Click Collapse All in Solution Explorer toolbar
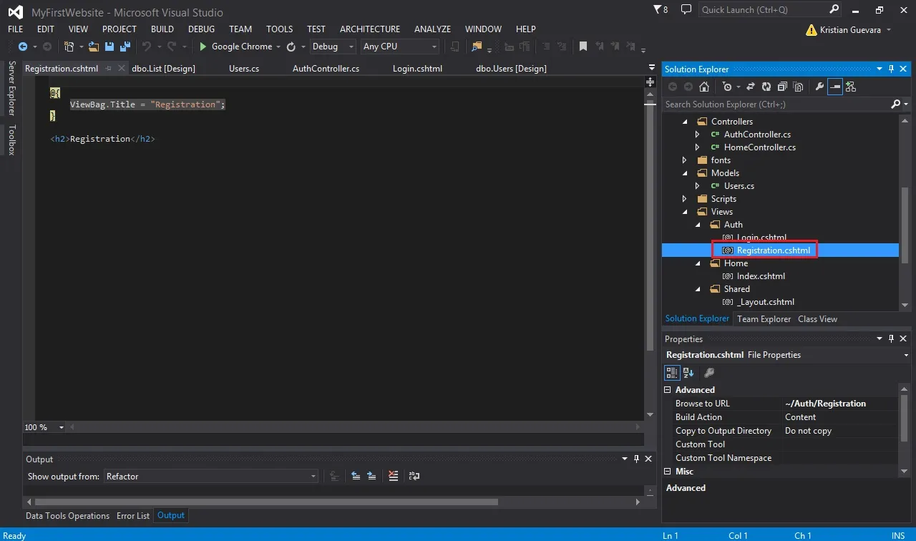 (x=781, y=87)
